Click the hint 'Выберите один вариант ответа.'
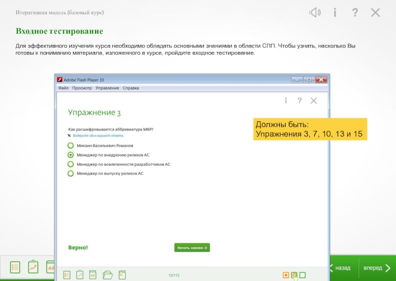Screen dimensions: 396x281 [x=99, y=136]
